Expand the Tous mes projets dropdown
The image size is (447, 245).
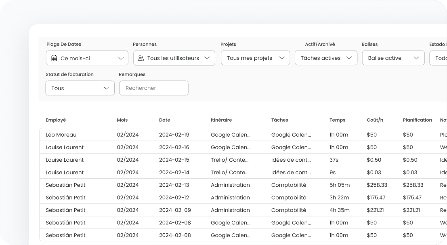pos(256,58)
